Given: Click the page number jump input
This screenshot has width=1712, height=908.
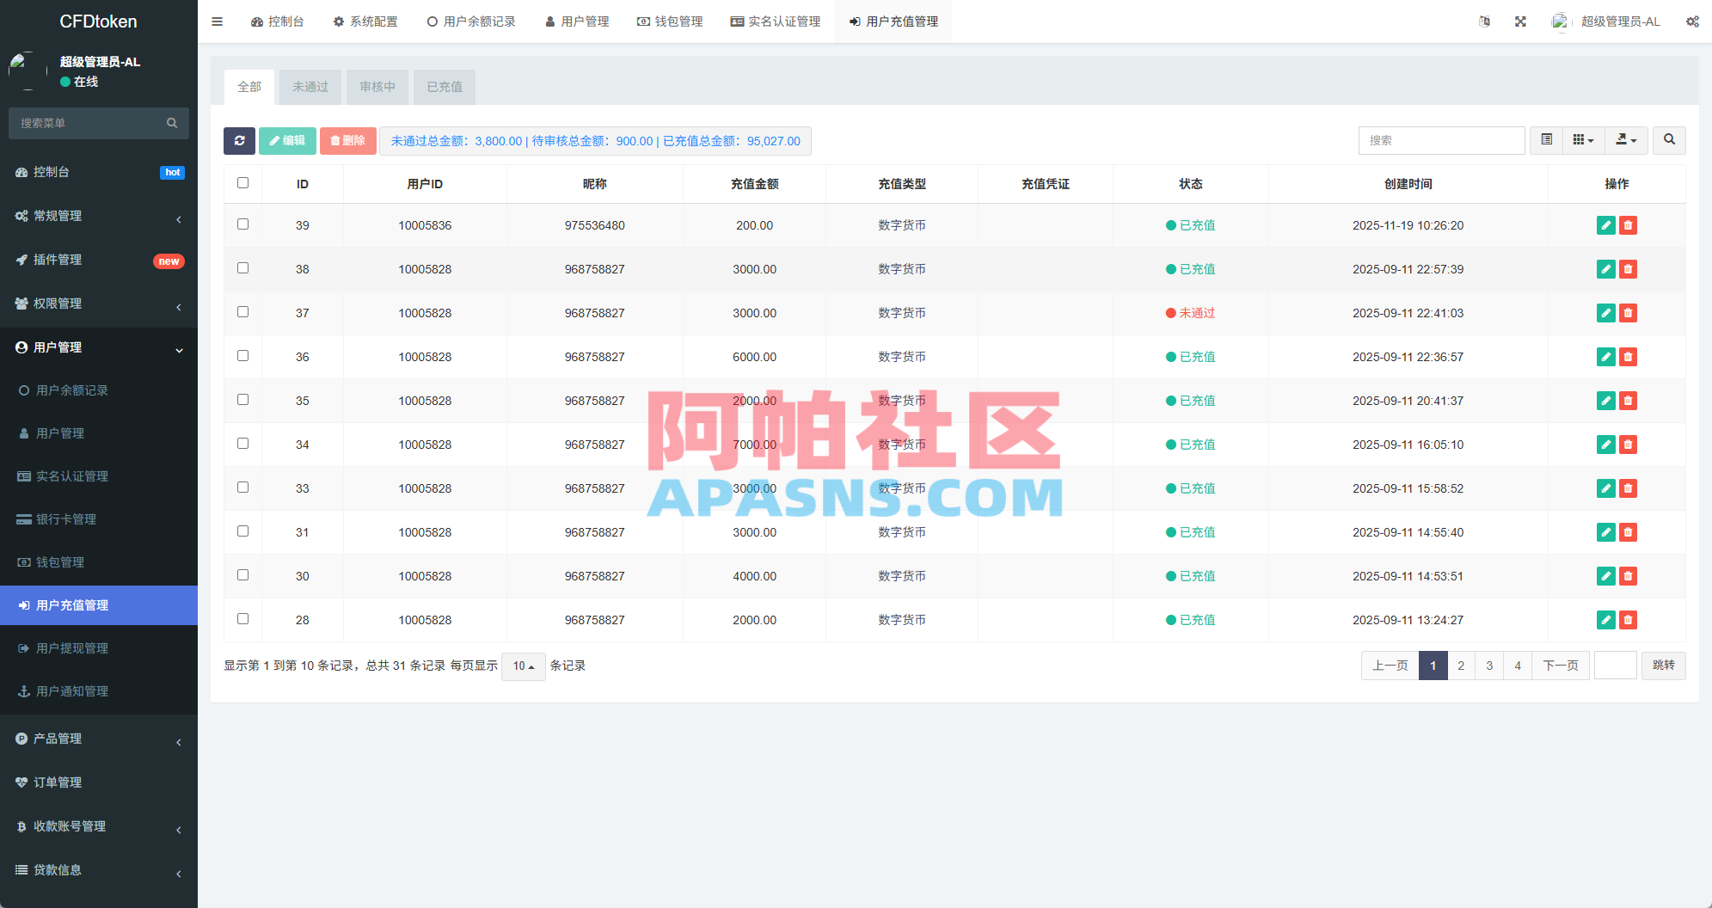Looking at the screenshot, I should (1615, 666).
